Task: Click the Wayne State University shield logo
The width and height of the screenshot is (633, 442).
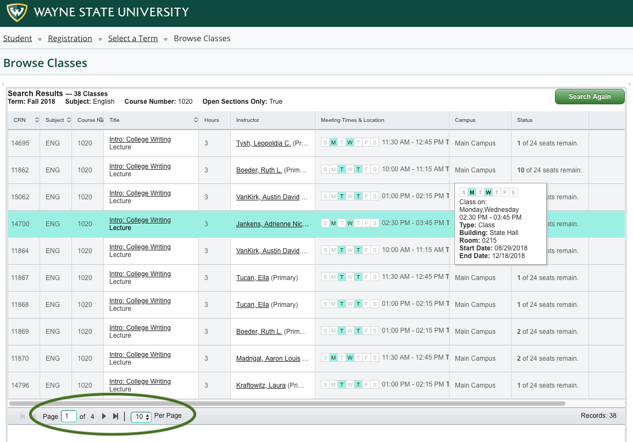Action: tap(17, 13)
